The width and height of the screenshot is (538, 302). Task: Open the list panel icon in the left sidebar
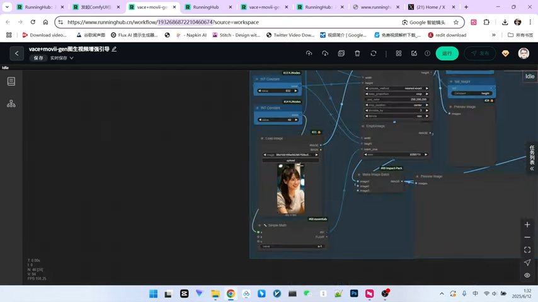pyautogui.click(x=11, y=82)
